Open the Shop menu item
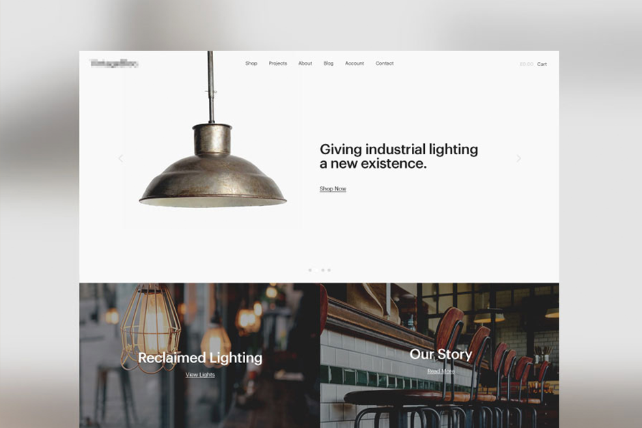This screenshot has width=642, height=428. click(251, 63)
